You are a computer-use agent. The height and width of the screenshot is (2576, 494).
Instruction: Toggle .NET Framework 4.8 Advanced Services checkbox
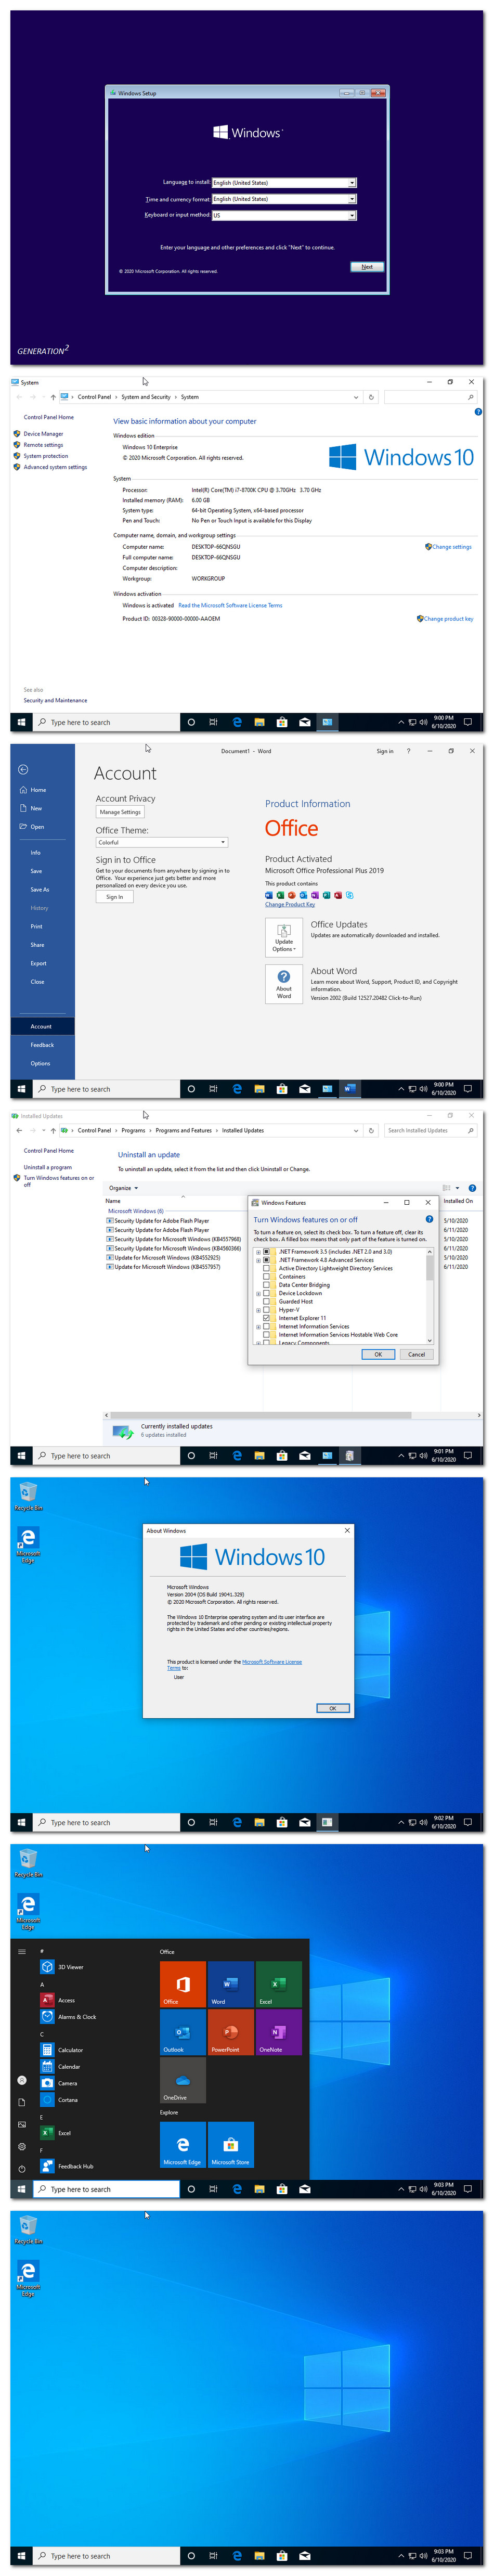tap(266, 1260)
